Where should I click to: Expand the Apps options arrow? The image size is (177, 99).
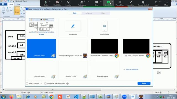160,2
